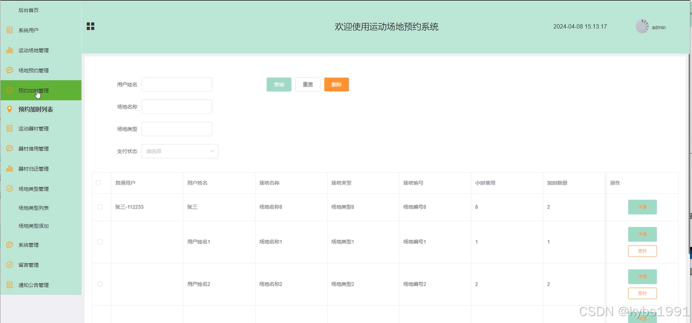Click the 场地名称1 cell
This screenshot has height=323, width=692.
(270, 242)
